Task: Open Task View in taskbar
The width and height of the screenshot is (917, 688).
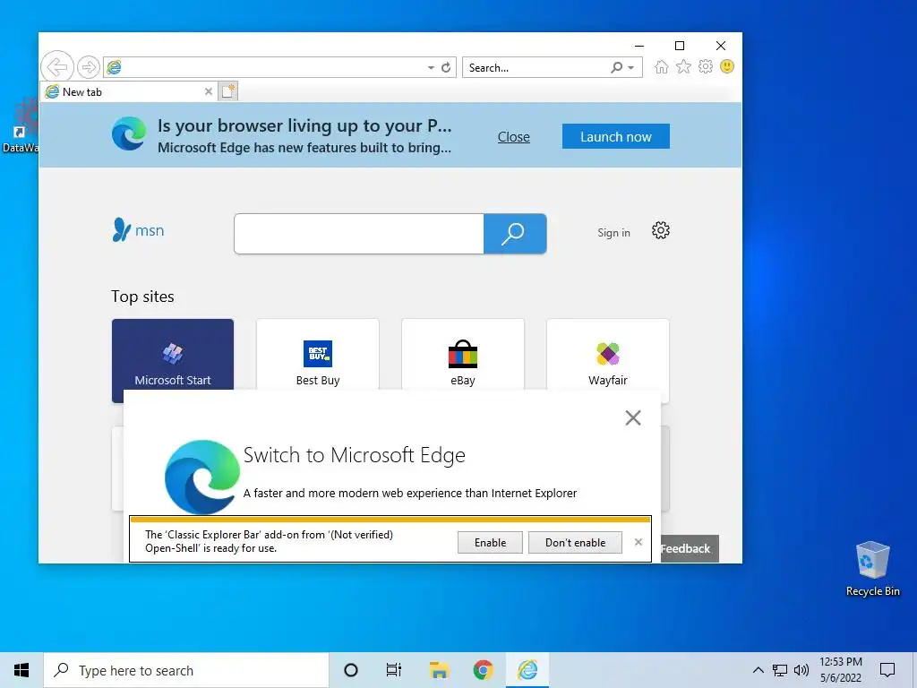Action: click(394, 670)
